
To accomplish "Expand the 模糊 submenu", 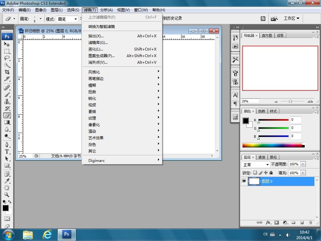I will pos(122,85).
